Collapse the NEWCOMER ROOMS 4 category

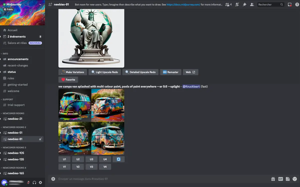click(14, 168)
